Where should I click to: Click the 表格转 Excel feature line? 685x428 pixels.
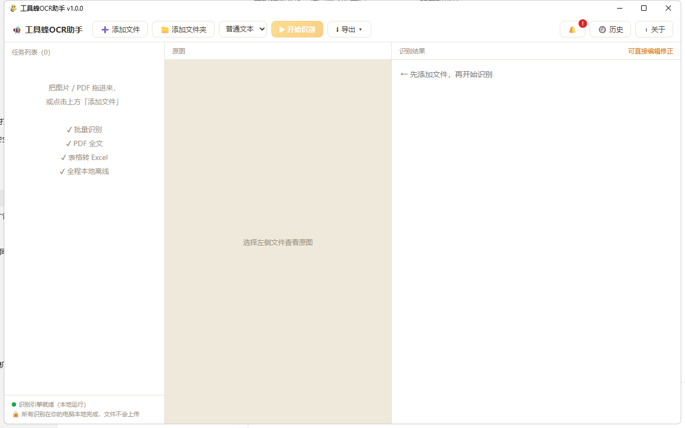pos(84,157)
